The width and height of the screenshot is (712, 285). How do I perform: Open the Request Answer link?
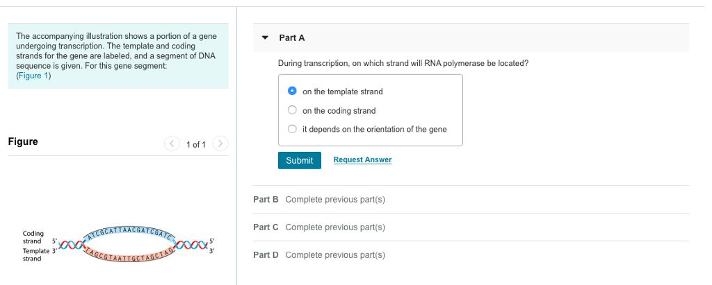click(362, 160)
